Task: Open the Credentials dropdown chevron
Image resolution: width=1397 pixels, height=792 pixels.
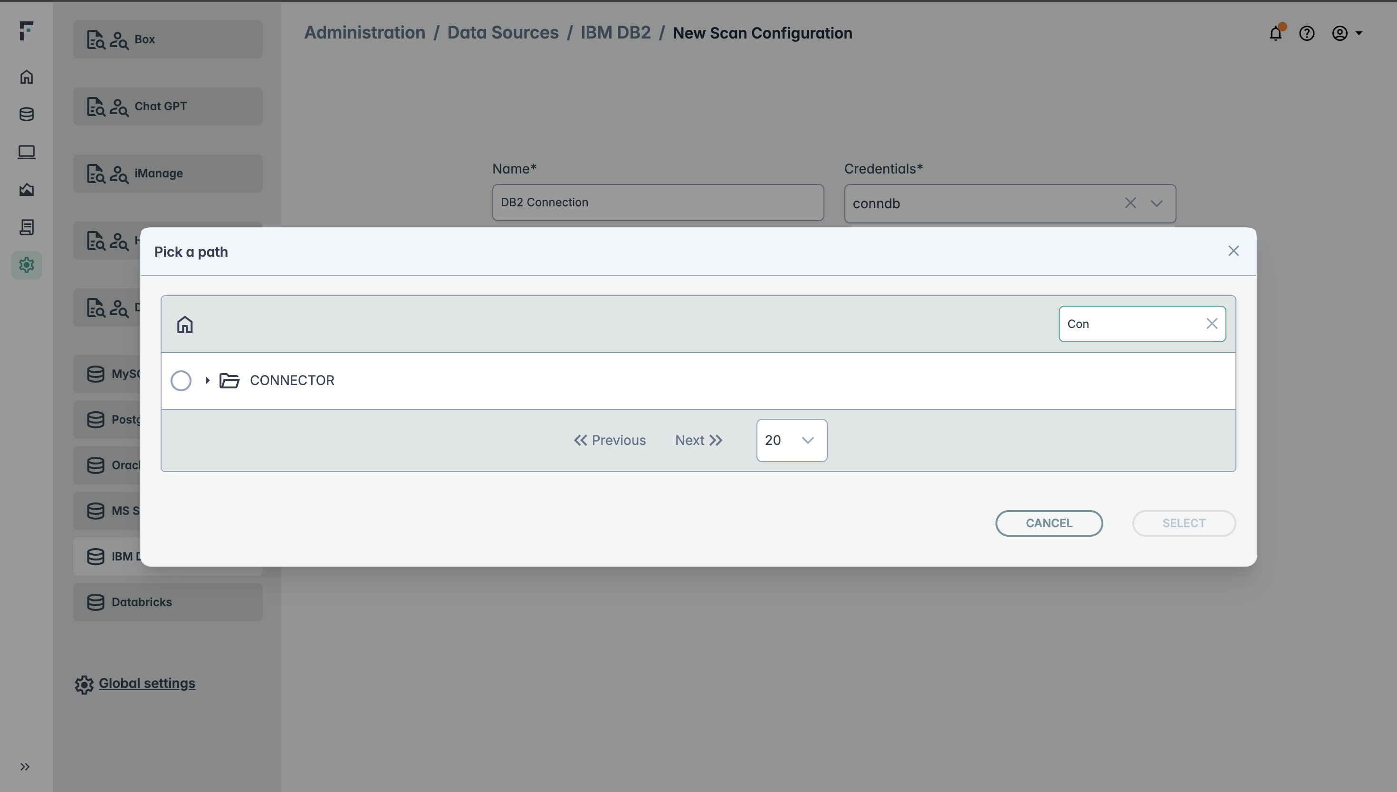Action: 1156,203
